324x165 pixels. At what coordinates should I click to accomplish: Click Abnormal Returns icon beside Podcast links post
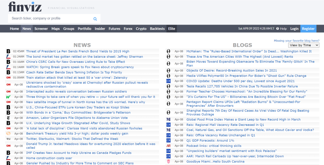(168, 146)
